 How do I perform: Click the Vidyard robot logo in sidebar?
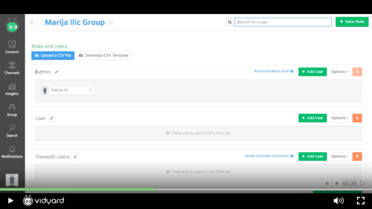point(12,26)
